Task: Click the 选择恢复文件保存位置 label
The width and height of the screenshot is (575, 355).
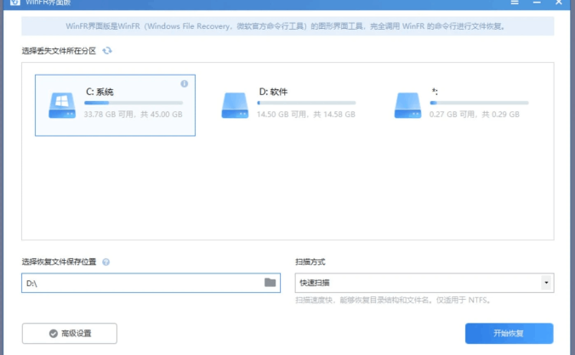Action: click(x=59, y=262)
